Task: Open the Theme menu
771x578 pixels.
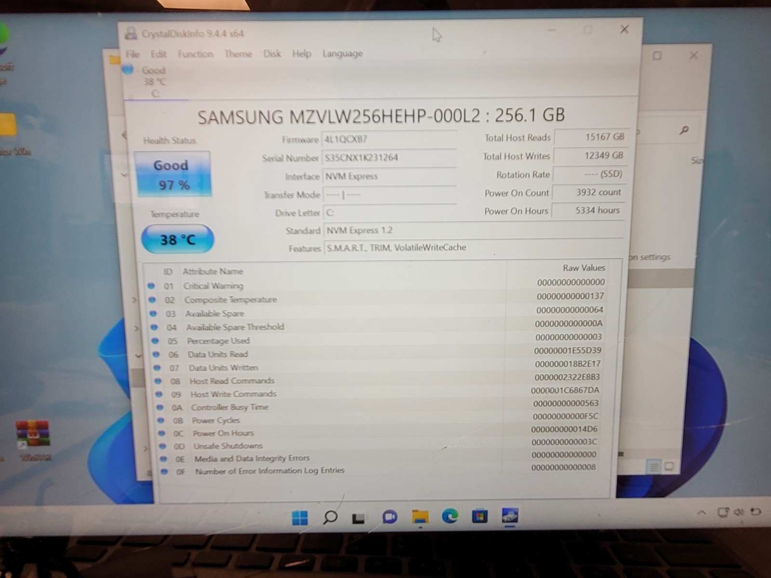Action: [238, 54]
